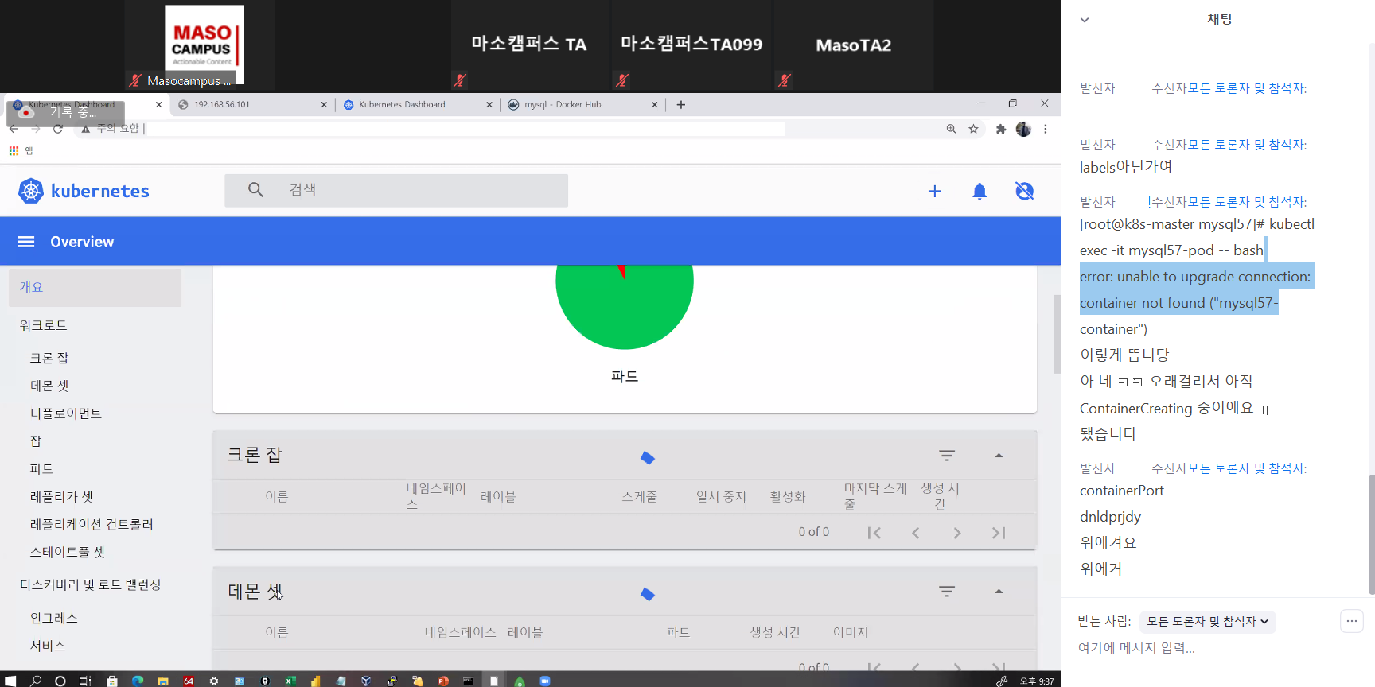Collapse the 데몬 셋 card
This screenshot has width=1375, height=687.
click(999, 592)
